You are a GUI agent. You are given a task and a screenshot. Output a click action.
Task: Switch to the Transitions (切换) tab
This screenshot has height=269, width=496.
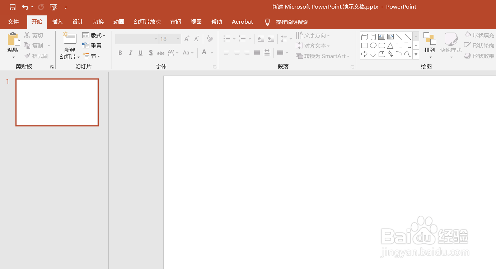(98, 22)
